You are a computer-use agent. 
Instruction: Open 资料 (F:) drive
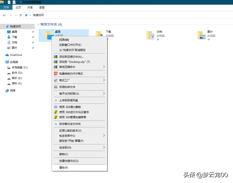[x=17, y=83]
